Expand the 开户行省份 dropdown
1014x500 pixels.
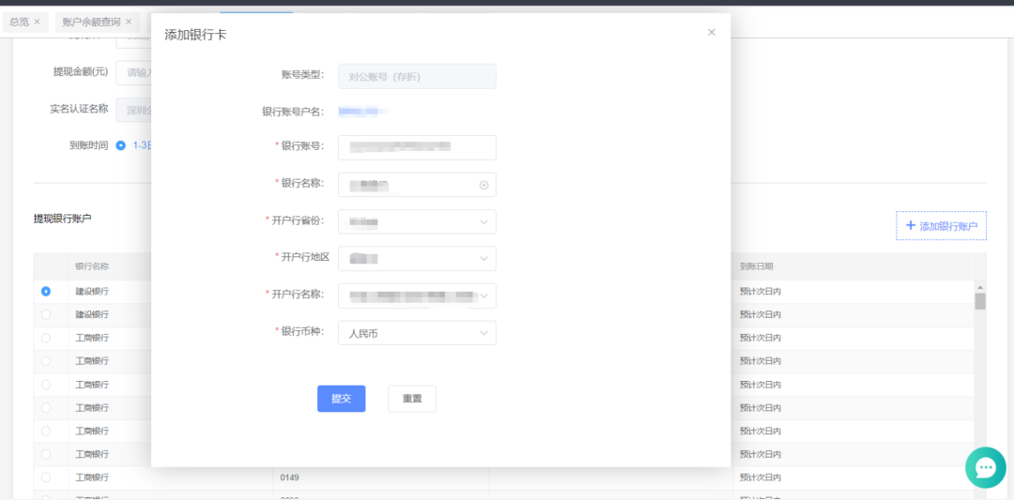click(x=417, y=221)
